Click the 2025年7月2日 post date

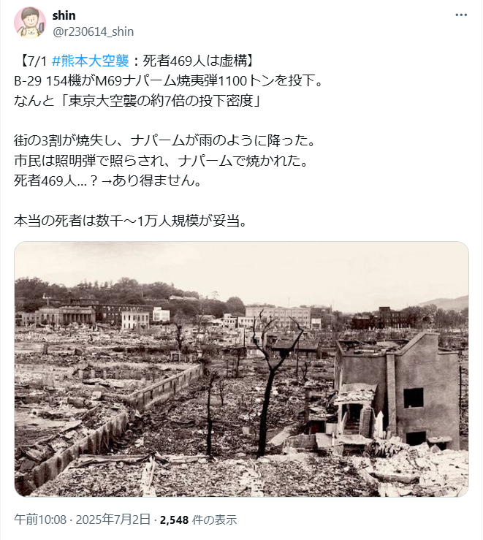tap(113, 520)
